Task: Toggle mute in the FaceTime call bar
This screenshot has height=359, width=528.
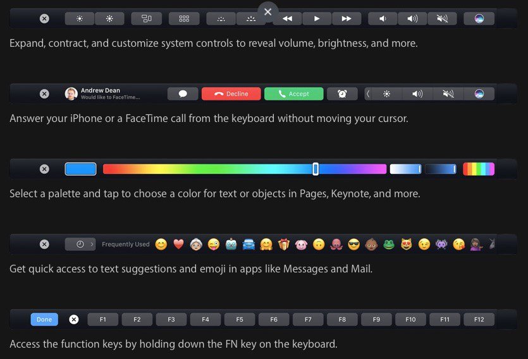Action: pyautogui.click(x=448, y=94)
